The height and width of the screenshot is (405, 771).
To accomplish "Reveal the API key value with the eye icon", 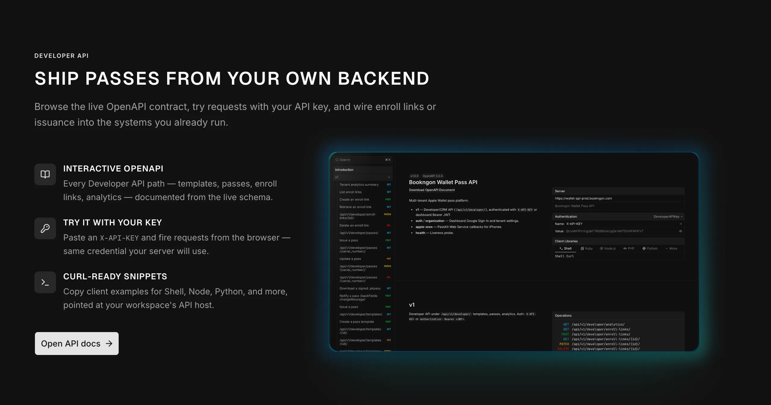I will point(681,231).
